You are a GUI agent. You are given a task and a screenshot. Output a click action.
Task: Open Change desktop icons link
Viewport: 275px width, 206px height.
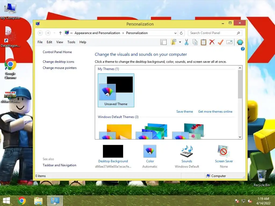(58, 62)
